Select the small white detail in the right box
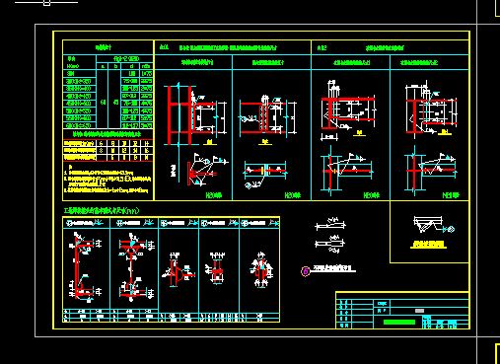Viewport: 500px width, 364px height. pos(433,225)
